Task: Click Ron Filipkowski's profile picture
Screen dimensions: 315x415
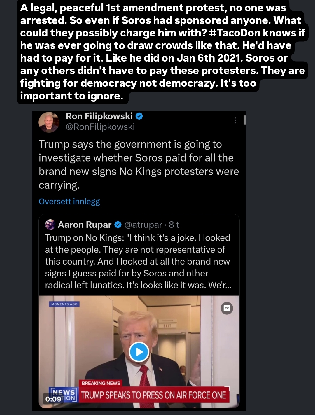Action: click(49, 122)
